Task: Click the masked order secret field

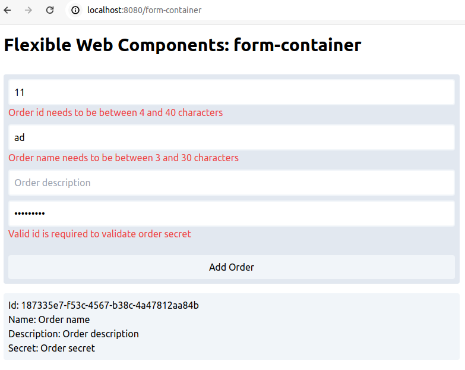Action: point(232,214)
